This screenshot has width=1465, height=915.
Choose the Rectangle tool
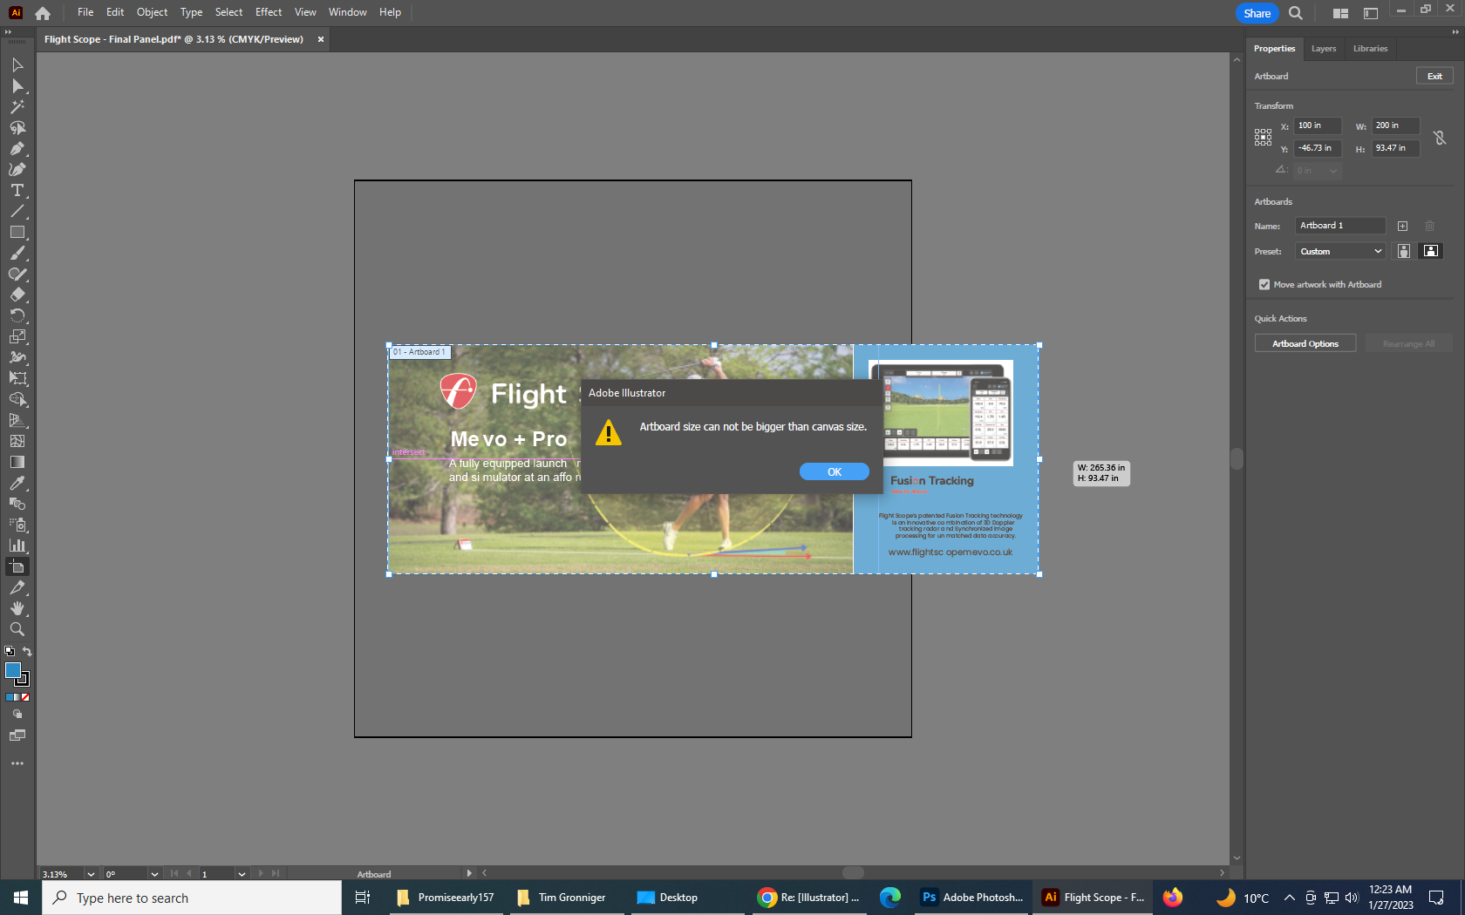click(17, 232)
